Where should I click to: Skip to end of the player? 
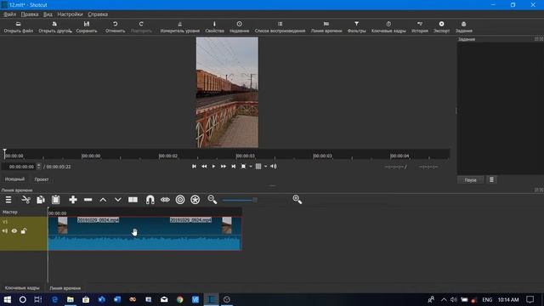tap(234, 167)
